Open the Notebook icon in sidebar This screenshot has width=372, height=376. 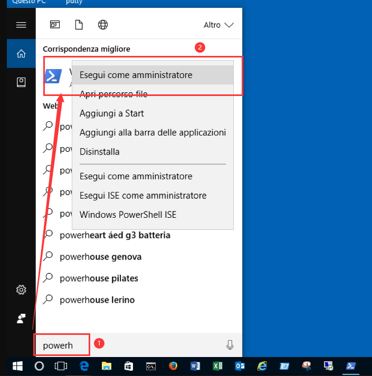(21, 82)
